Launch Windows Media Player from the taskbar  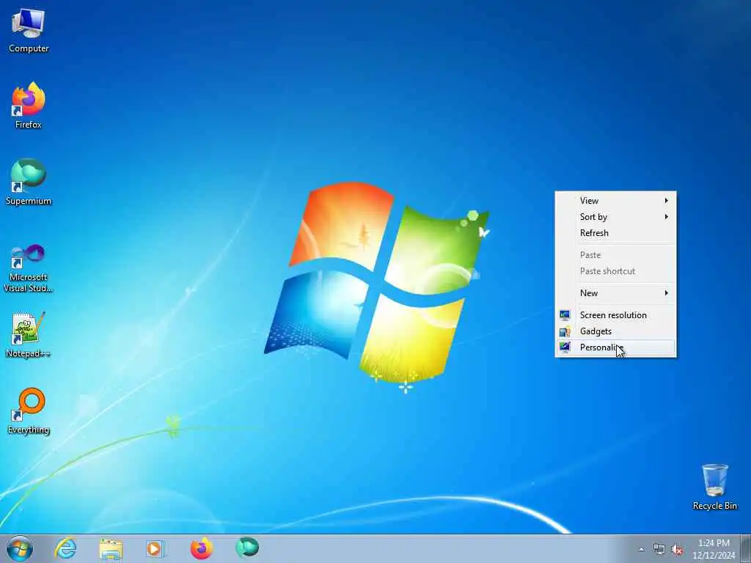[155, 549]
